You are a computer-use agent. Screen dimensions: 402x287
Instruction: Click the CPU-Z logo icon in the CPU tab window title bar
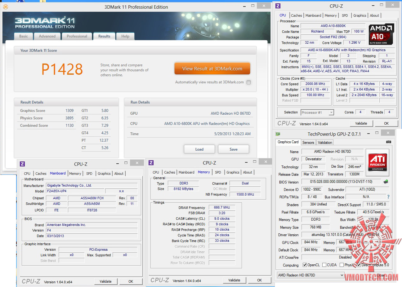pyautogui.click(x=278, y=6)
